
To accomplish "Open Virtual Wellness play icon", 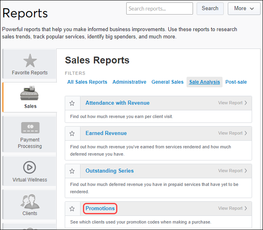I will tap(30, 167).
